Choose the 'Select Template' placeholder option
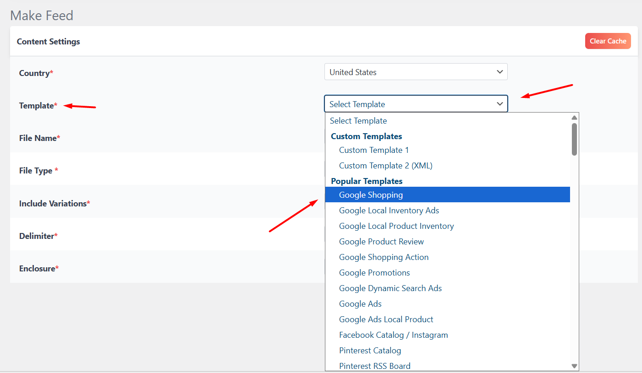This screenshot has height=373, width=642. (447, 121)
